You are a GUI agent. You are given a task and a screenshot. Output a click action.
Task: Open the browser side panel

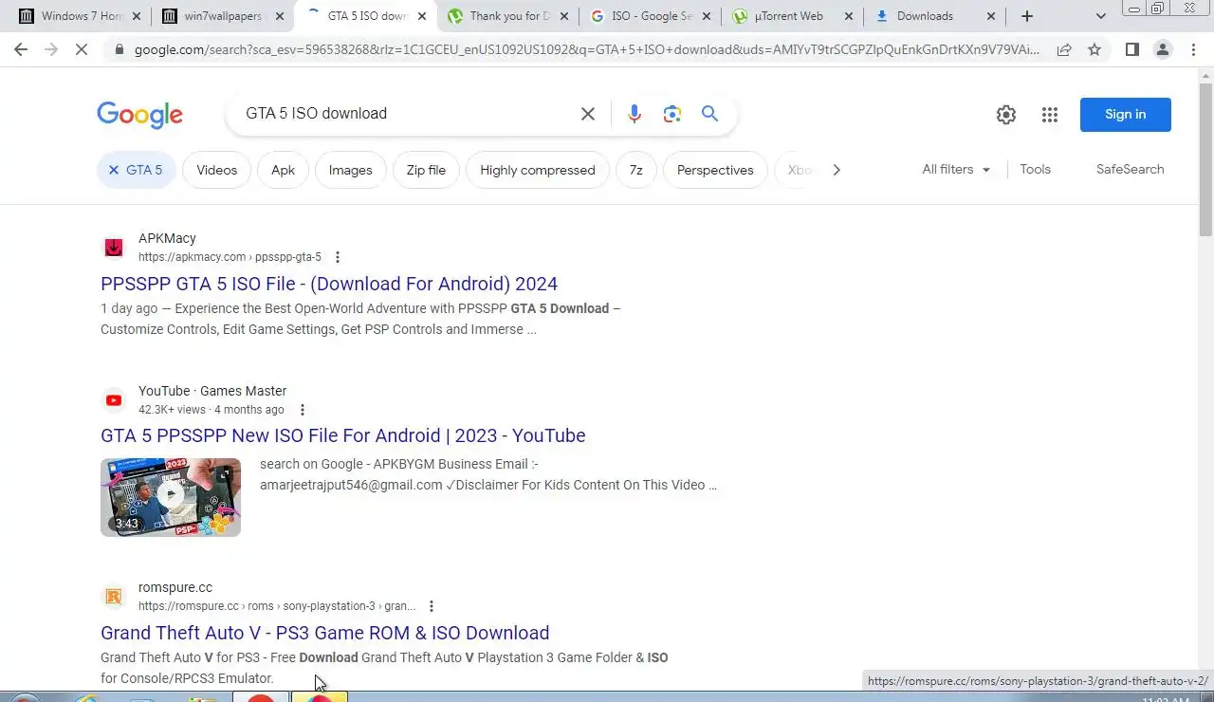pyautogui.click(x=1131, y=49)
